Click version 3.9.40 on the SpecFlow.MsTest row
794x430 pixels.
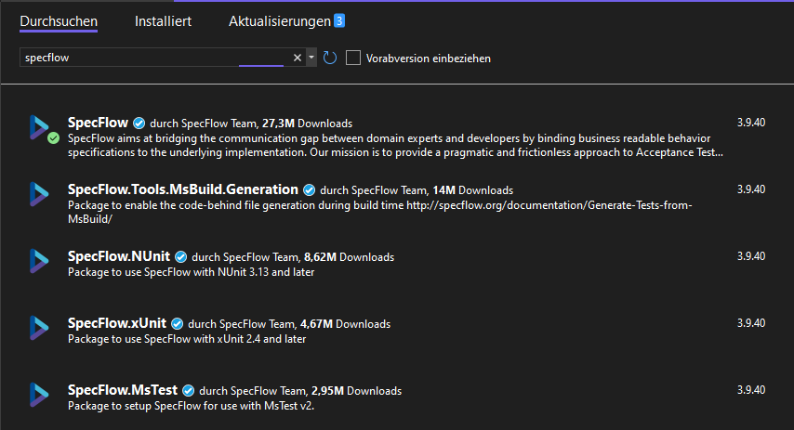pyautogui.click(x=751, y=389)
